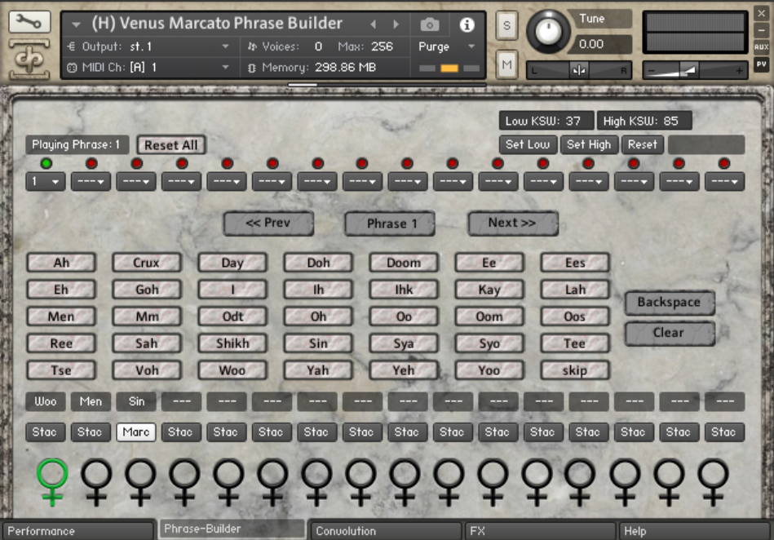Open the last phrase slot dropdown on the right
This screenshot has width=774, height=540.
pos(724,181)
